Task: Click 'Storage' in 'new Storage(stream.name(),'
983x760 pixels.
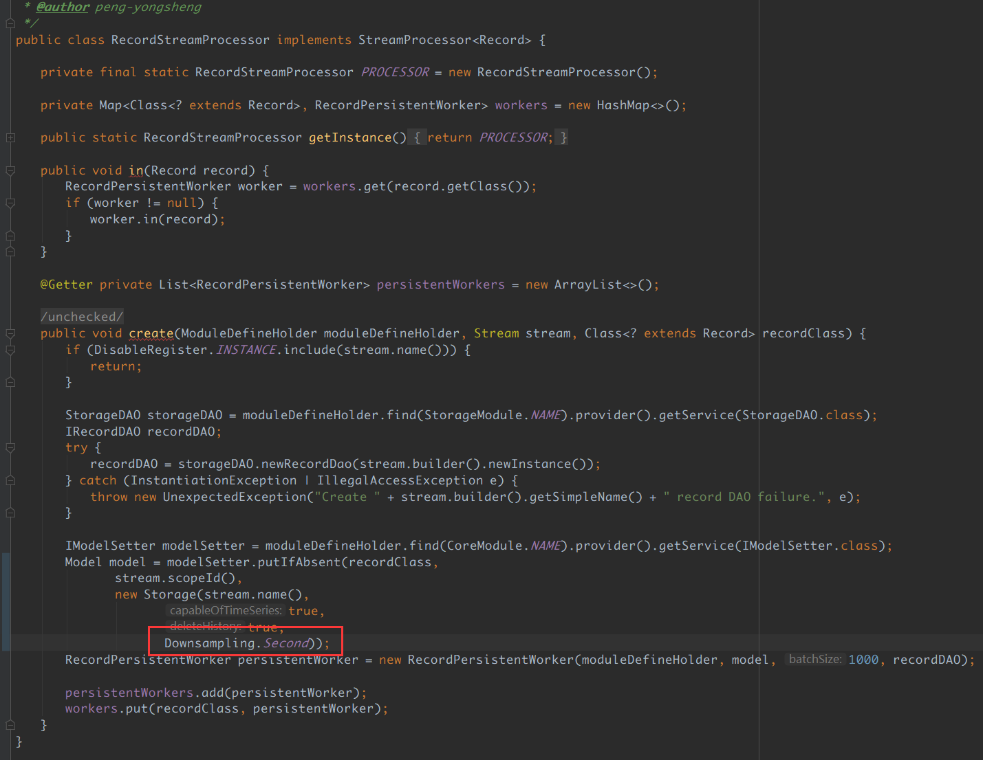Action: click(x=171, y=594)
